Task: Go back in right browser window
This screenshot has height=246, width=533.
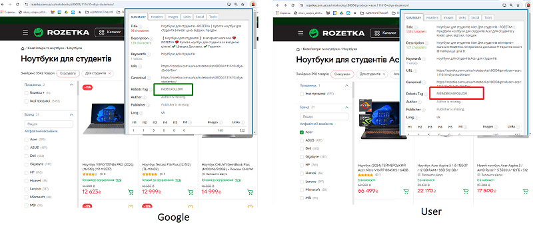Action: tap(278, 5)
